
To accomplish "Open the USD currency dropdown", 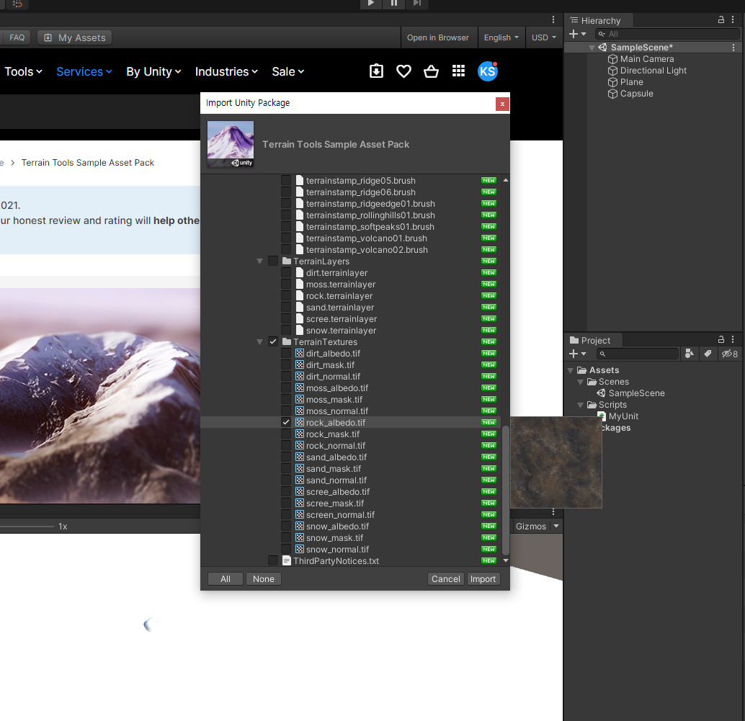I will click(544, 37).
